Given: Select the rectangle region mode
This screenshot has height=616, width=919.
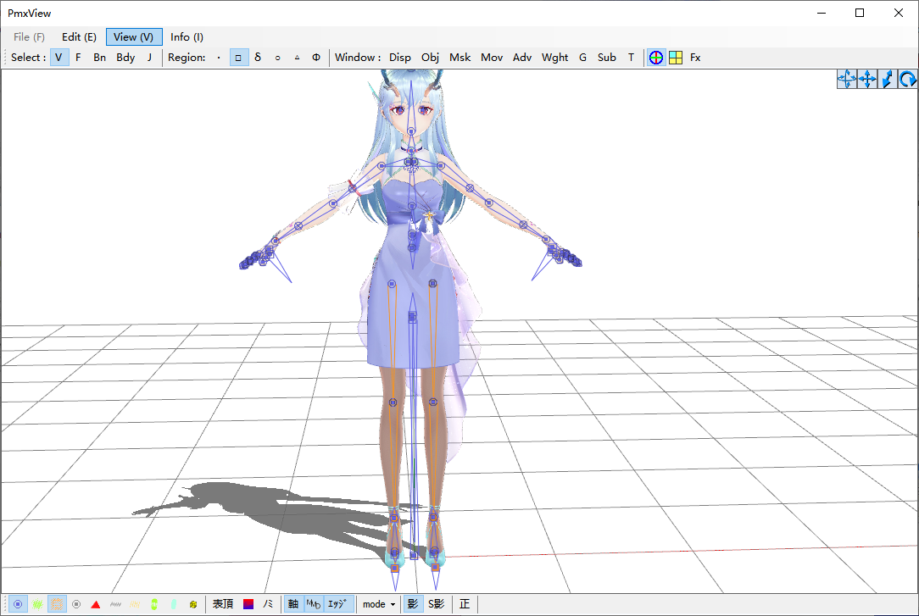Looking at the screenshot, I should (x=238, y=58).
